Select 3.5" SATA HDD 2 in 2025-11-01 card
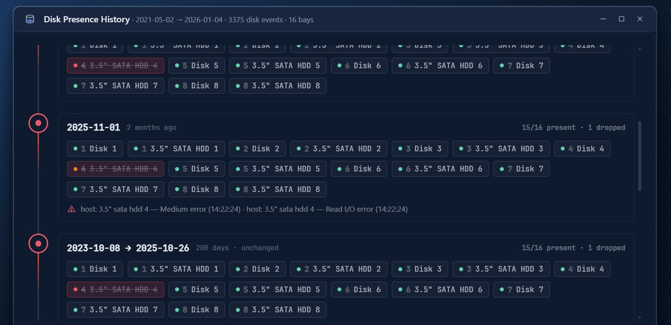Image resolution: width=671 pixels, height=325 pixels. [339, 149]
